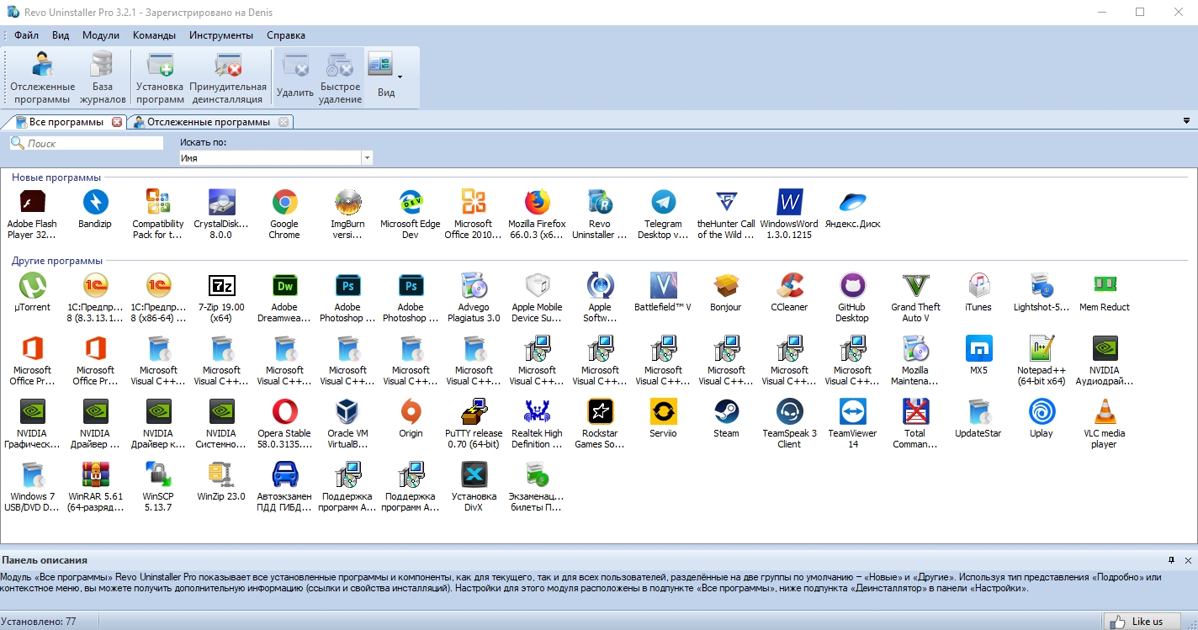Click the Logs Database (База журналов) icon

pyautogui.click(x=103, y=77)
